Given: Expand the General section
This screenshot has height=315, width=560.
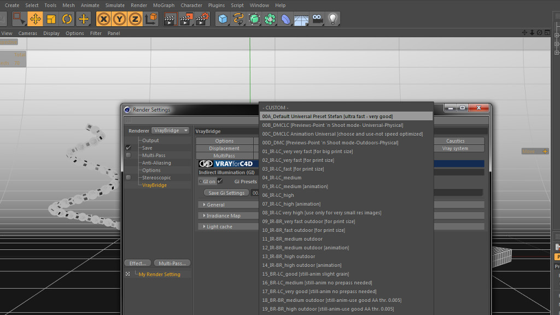Looking at the screenshot, I should pyautogui.click(x=215, y=205).
